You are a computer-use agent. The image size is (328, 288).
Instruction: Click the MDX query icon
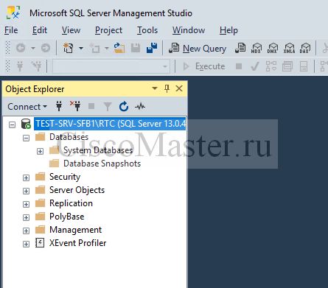[x=257, y=48]
